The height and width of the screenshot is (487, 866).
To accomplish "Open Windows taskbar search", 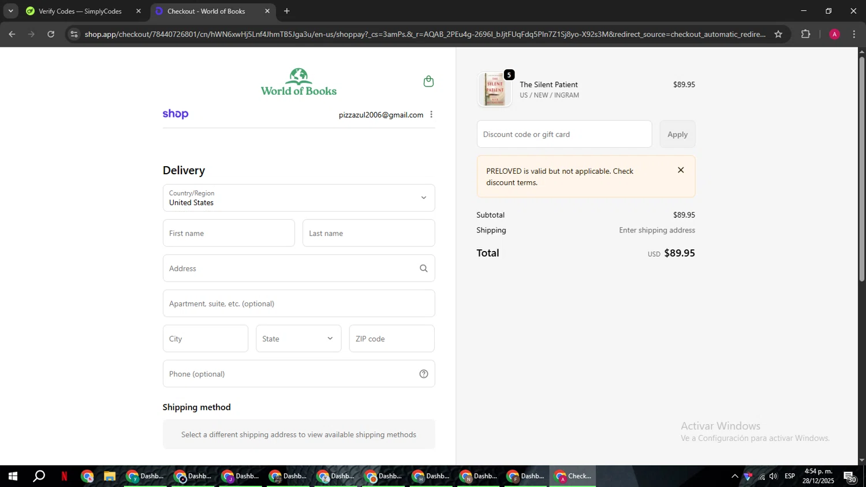I will click(x=39, y=476).
